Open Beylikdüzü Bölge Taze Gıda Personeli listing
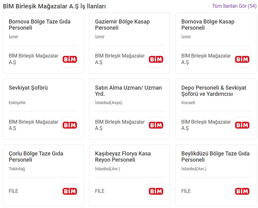Viewport: 258px width, 208px height. pyautogui.click(x=215, y=156)
